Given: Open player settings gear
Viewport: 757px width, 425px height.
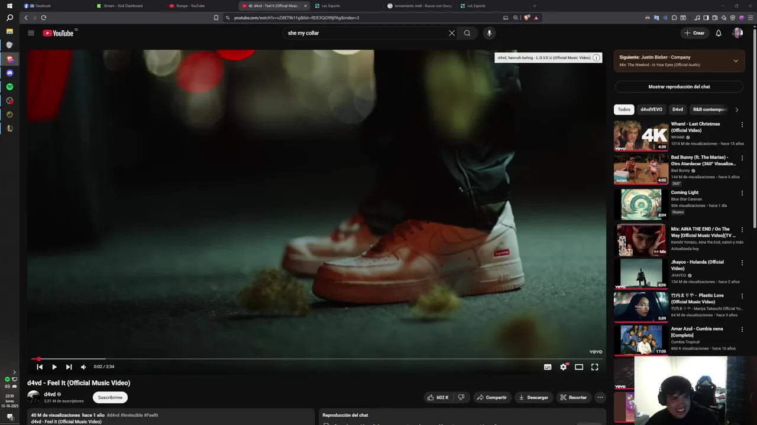Looking at the screenshot, I should [564, 367].
